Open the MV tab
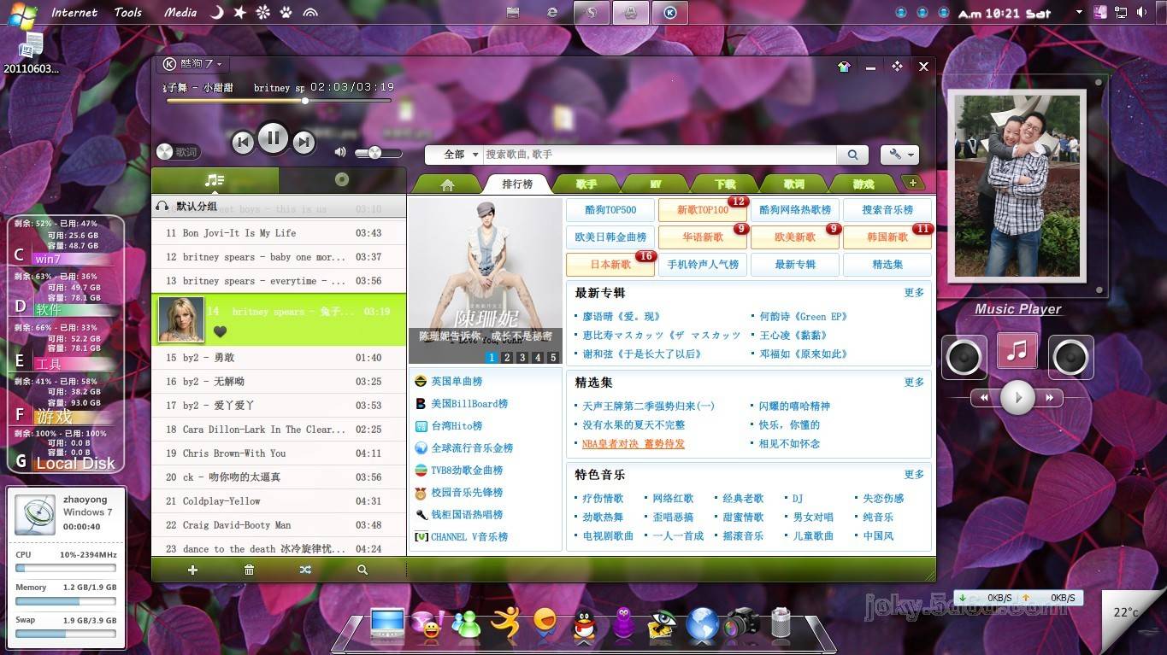This screenshot has width=1167, height=655. pyautogui.click(x=656, y=184)
